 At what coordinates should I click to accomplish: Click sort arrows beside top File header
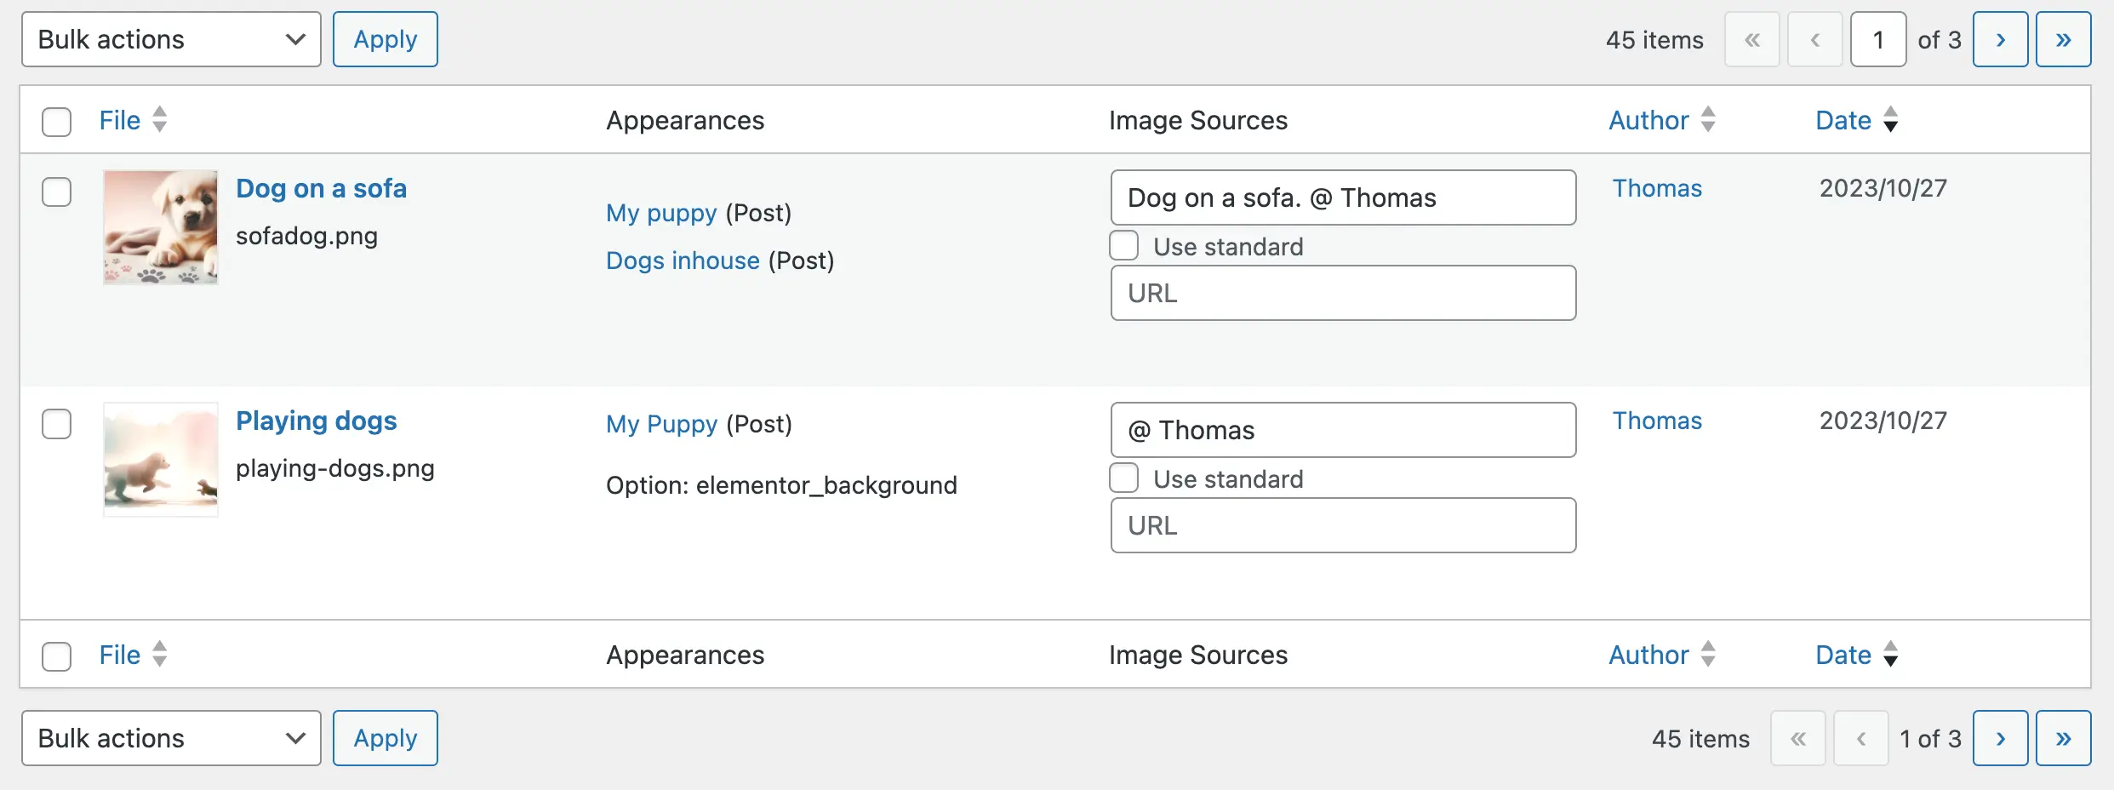pyautogui.click(x=159, y=120)
